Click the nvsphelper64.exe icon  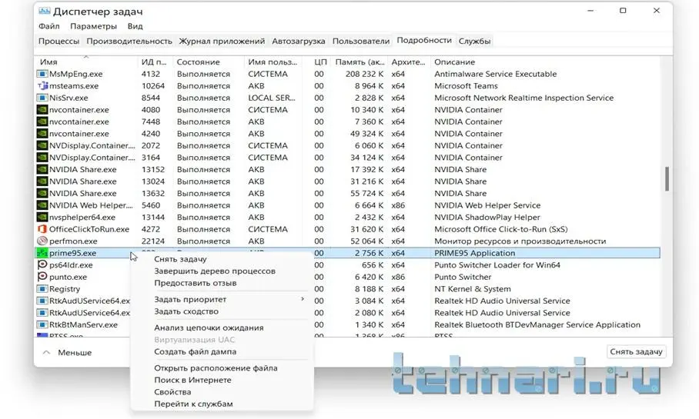point(42,218)
